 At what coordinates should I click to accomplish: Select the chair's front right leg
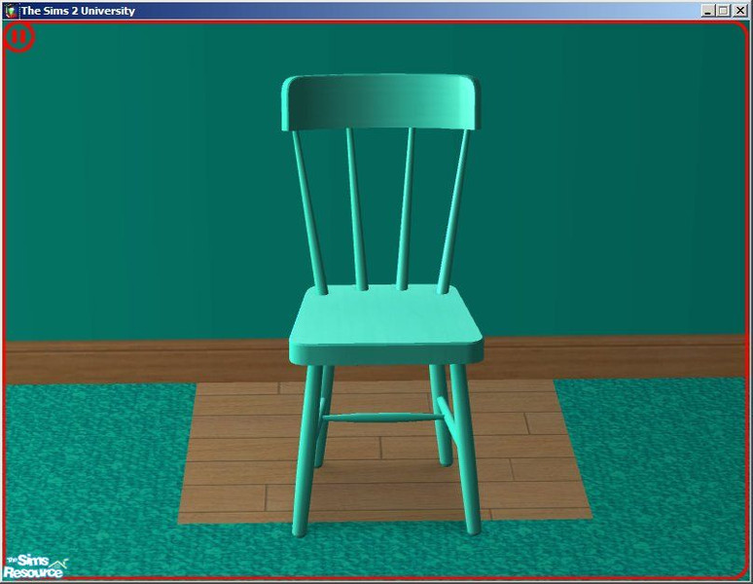(x=465, y=448)
